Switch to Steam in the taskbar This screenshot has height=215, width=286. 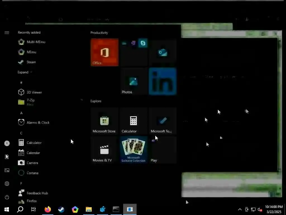pyautogui.click(x=61, y=209)
